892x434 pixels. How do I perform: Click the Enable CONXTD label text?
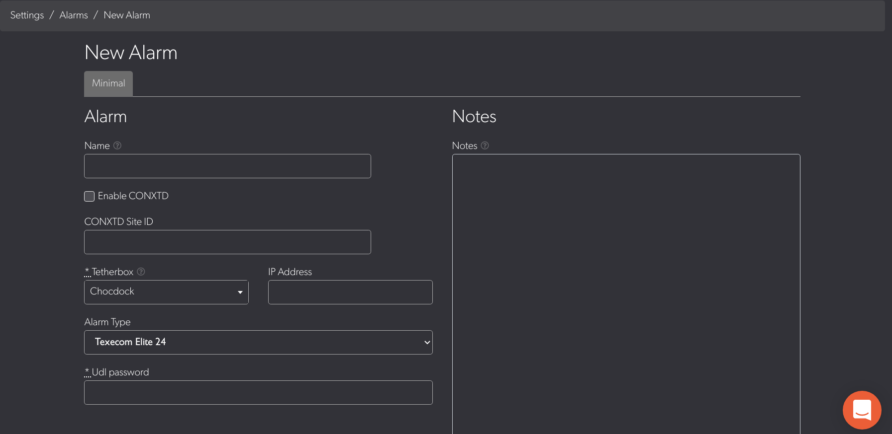[133, 196]
